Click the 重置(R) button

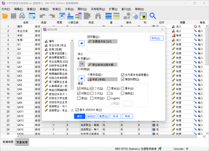(104, 116)
